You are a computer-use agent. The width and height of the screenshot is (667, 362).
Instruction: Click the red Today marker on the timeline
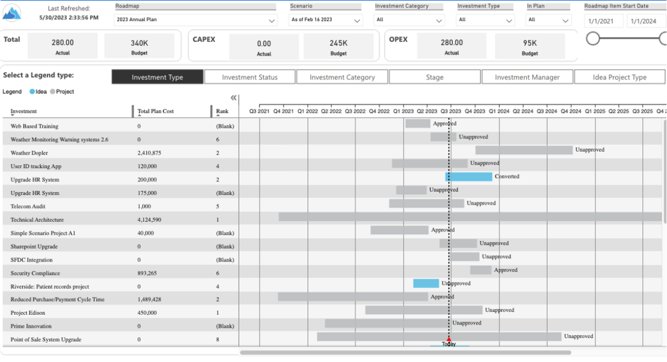coord(448,340)
